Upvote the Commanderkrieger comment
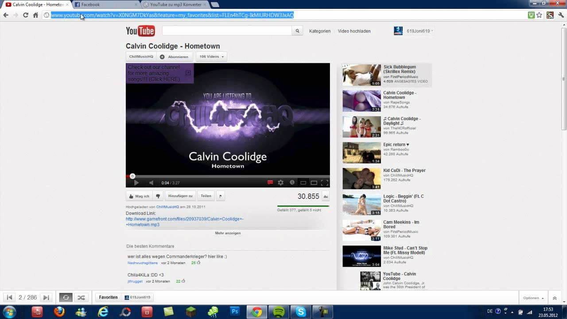The height and width of the screenshot is (319, 567). click(198, 263)
